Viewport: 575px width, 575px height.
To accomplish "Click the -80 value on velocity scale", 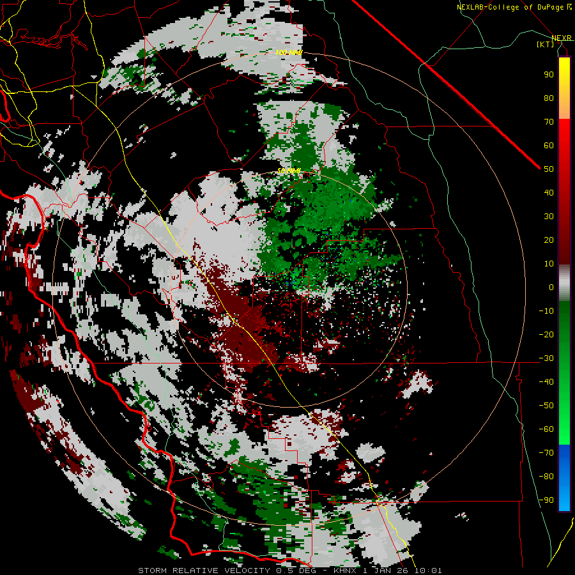I will pos(546,477).
